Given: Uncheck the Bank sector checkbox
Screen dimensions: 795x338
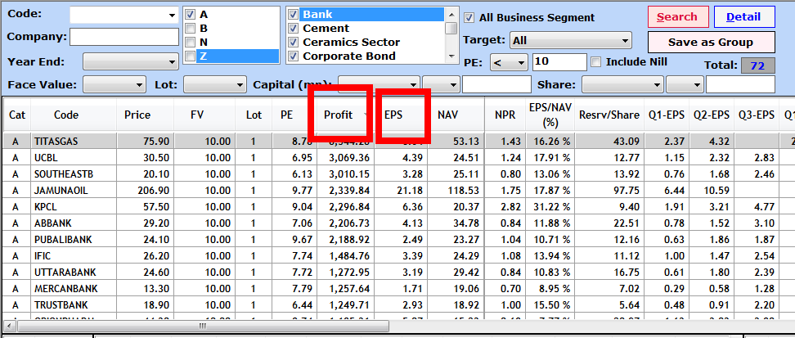Looking at the screenshot, I should coord(293,15).
